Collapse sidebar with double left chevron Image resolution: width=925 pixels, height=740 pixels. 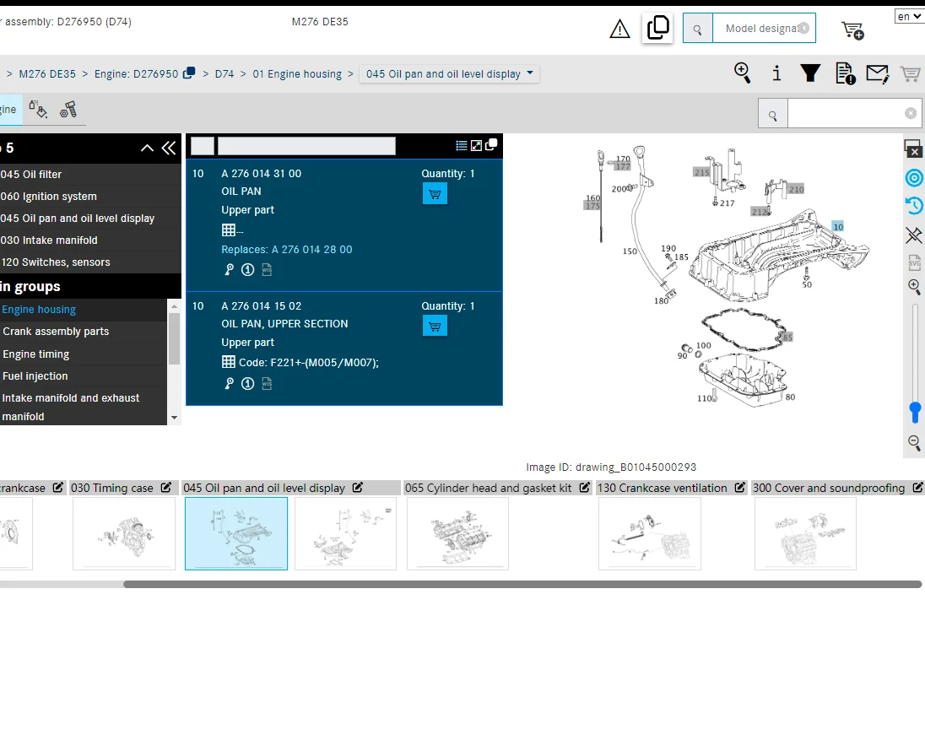point(169,148)
